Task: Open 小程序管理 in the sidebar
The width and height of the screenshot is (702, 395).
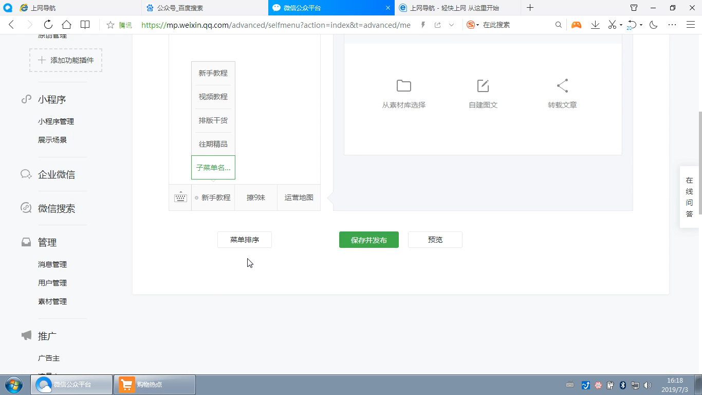Action: click(x=56, y=121)
